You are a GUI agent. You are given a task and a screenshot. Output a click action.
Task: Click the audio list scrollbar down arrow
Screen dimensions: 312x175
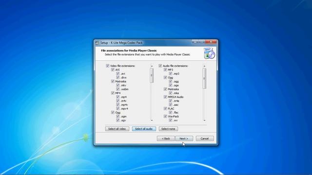(x=204, y=120)
